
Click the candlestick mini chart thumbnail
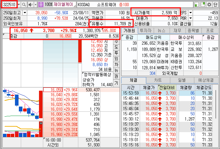(23, 104)
